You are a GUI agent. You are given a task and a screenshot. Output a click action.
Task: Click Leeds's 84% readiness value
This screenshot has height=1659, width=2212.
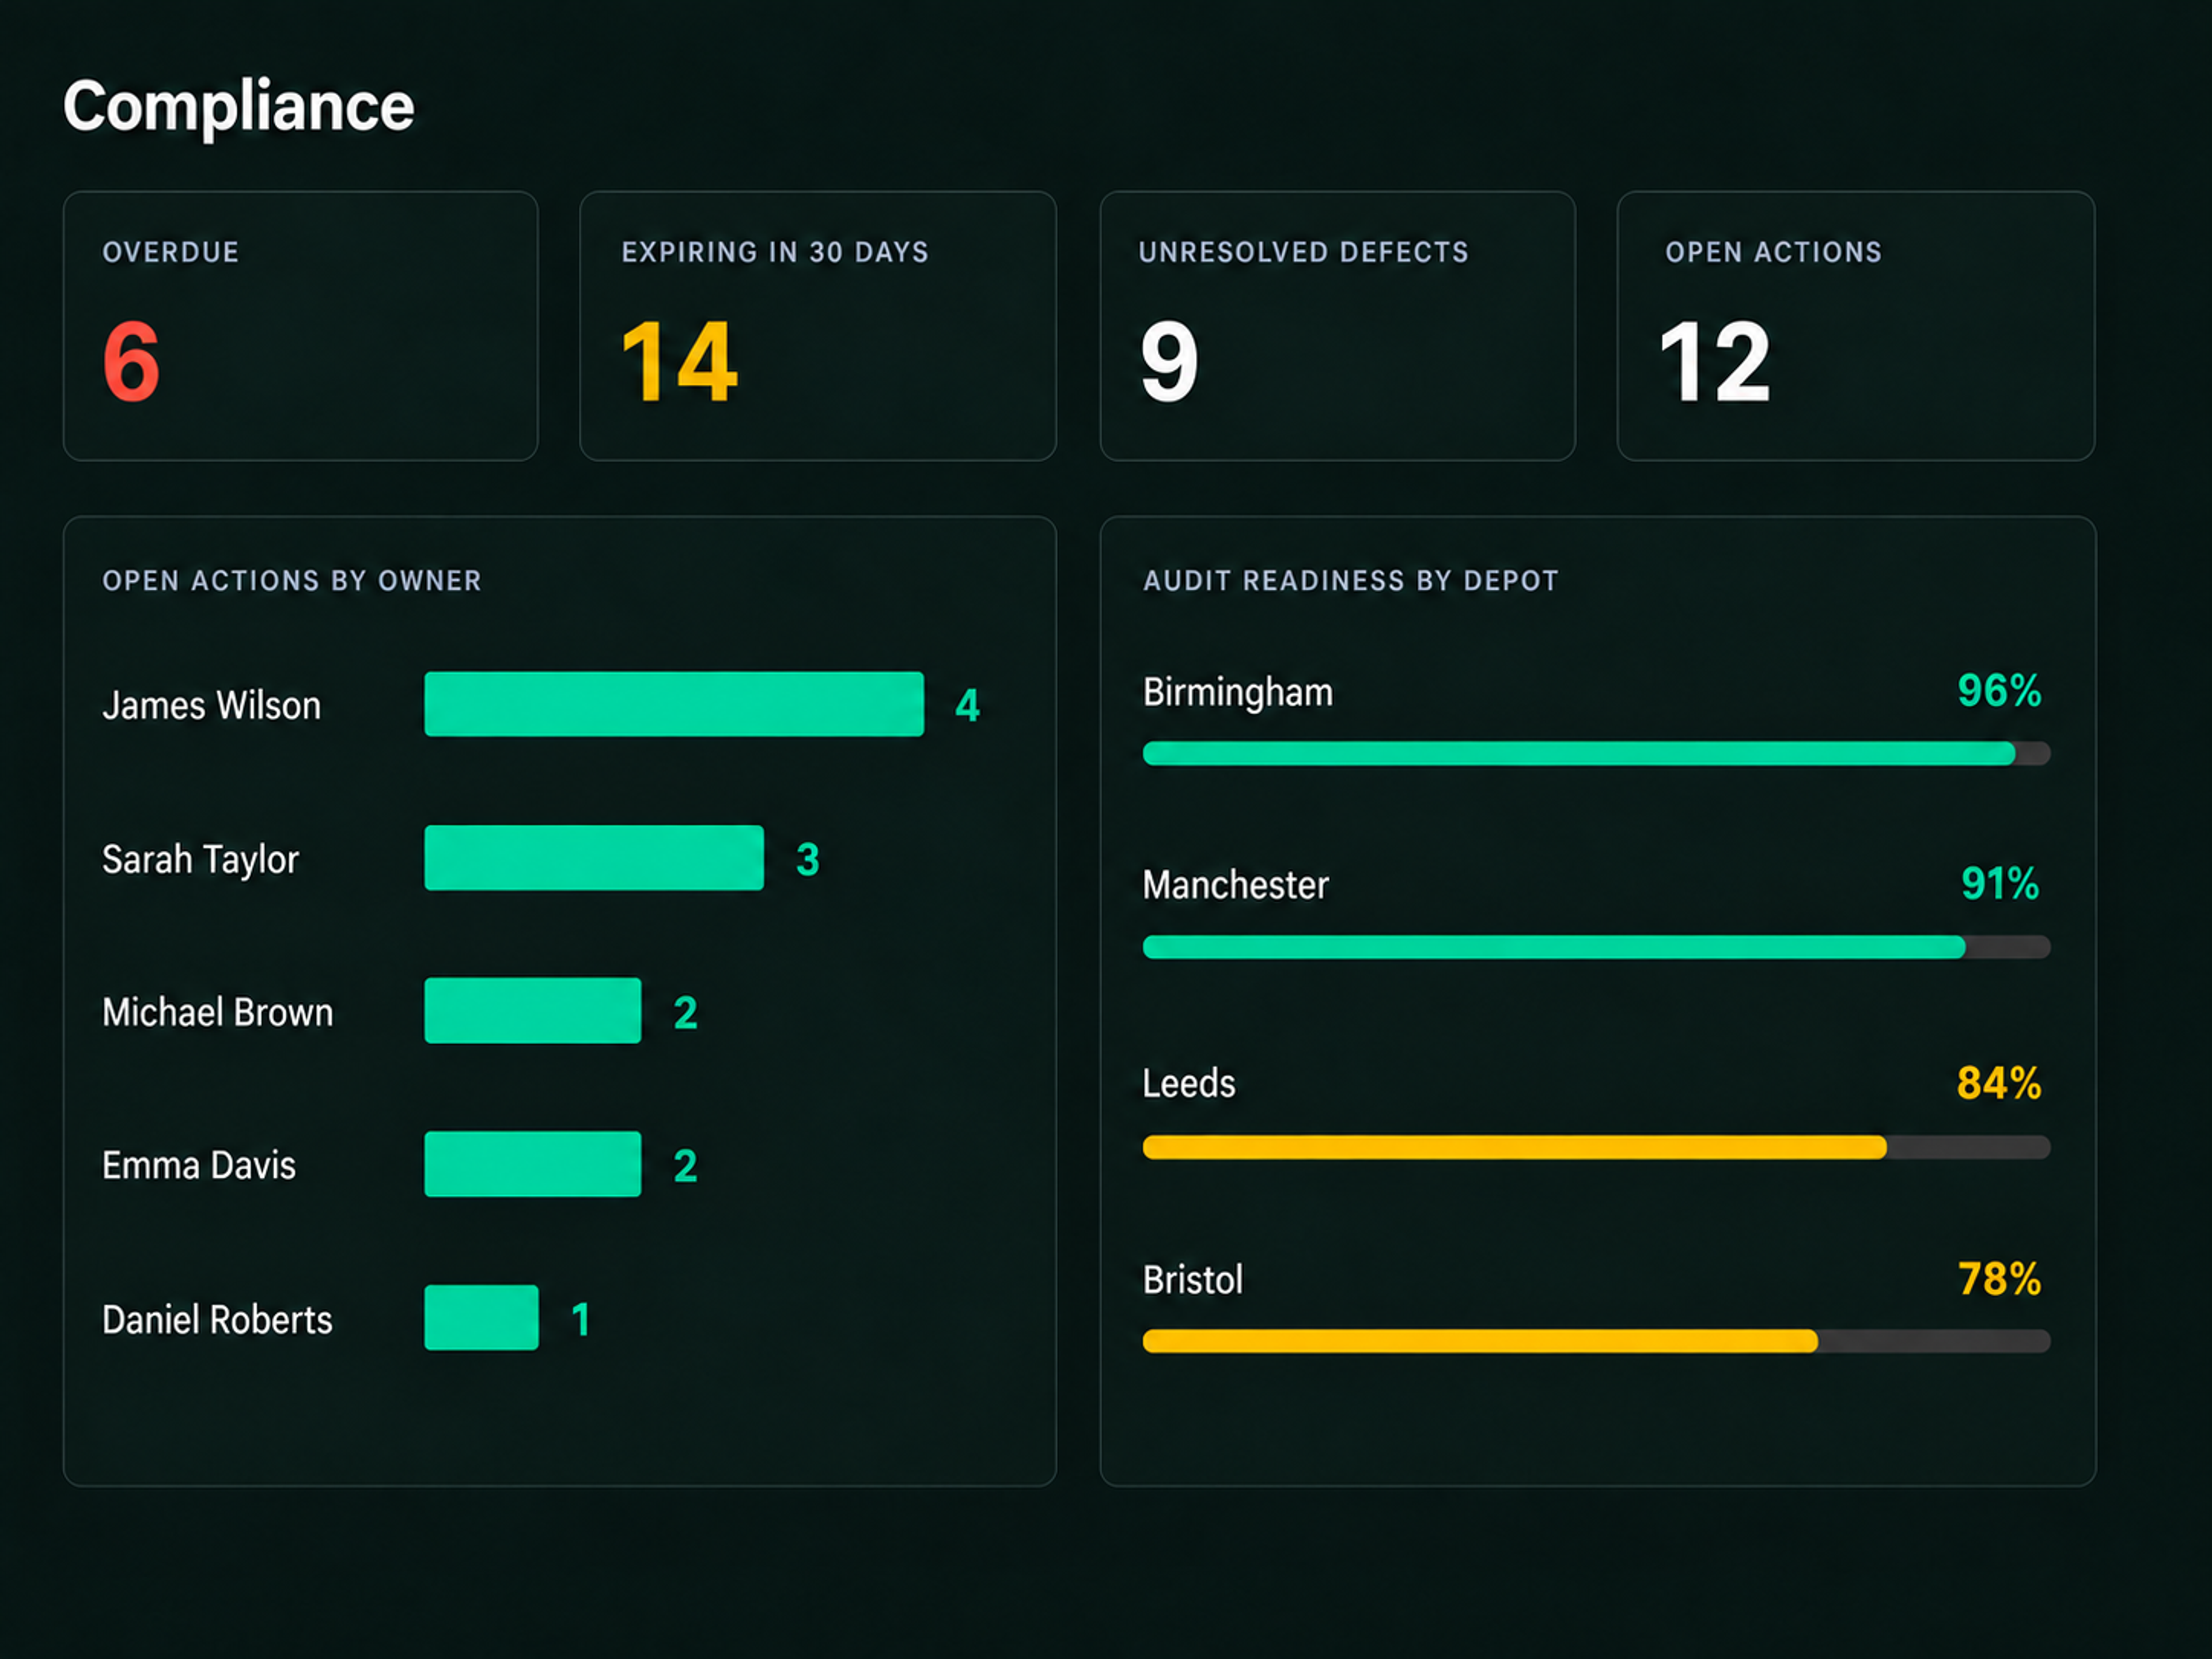(1999, 1082)
